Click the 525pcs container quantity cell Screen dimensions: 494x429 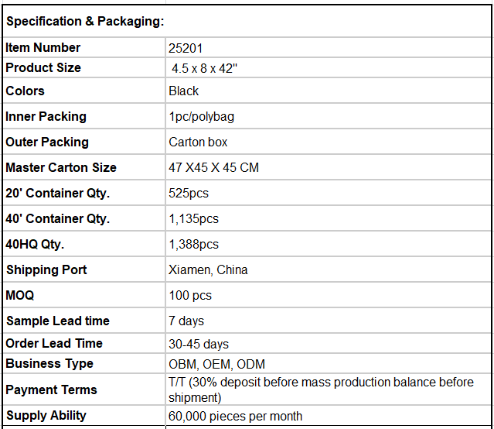(328, 193)
